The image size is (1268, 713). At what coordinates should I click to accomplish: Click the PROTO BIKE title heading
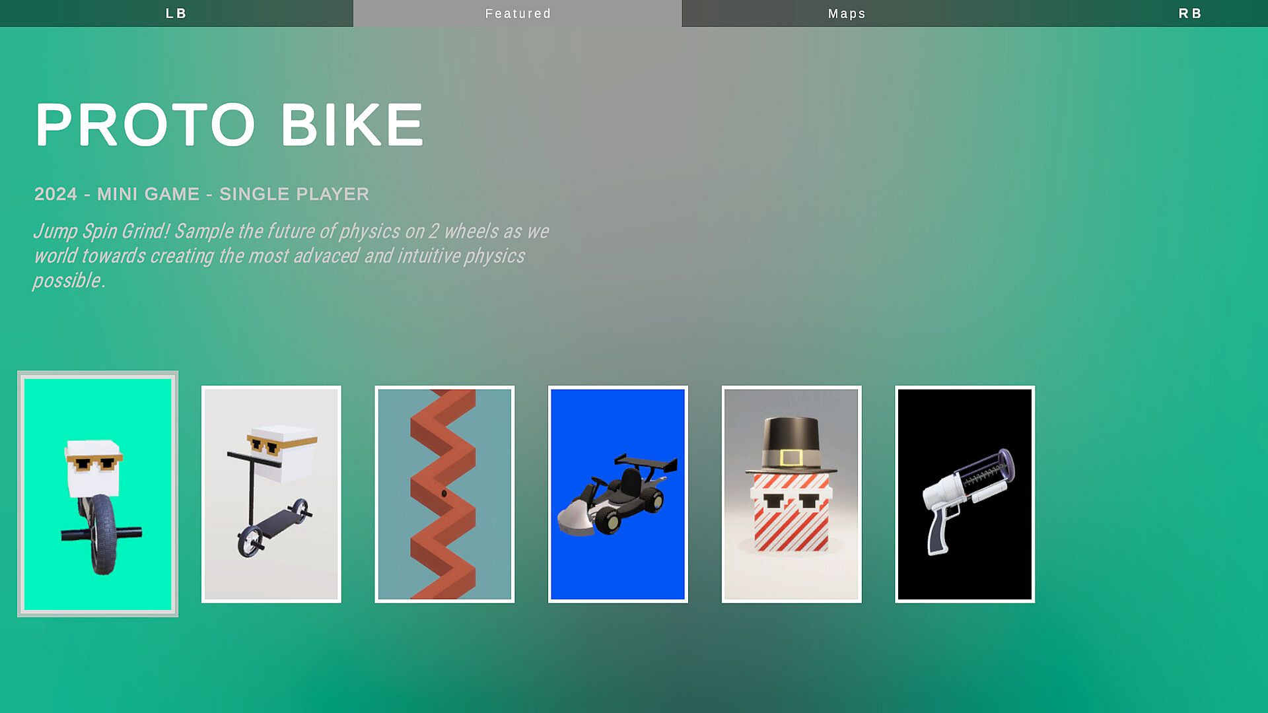[x=229, y=125]
